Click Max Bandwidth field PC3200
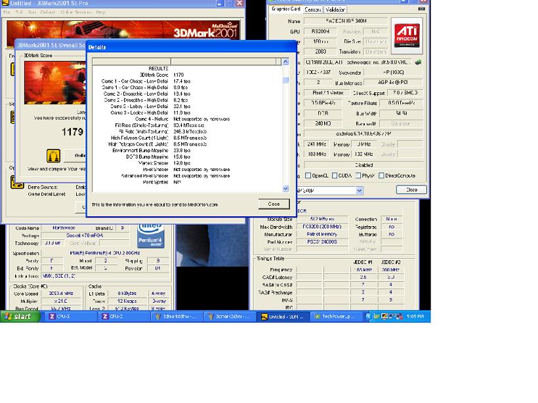 point(322,227)
